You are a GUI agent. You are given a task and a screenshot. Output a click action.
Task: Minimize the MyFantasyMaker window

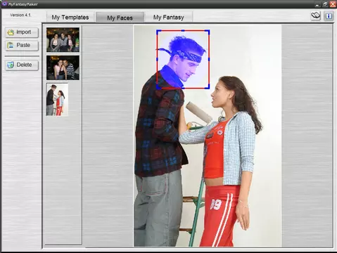[x=317, y=4]
